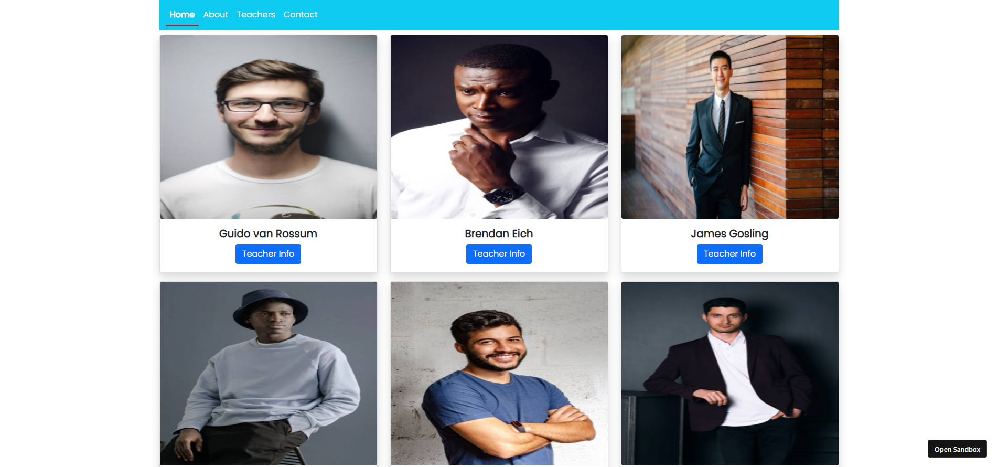This screenshot has width=998, height=467.
Task: Click empty area of the cyan navbar
Action: [x=577, y=15]
